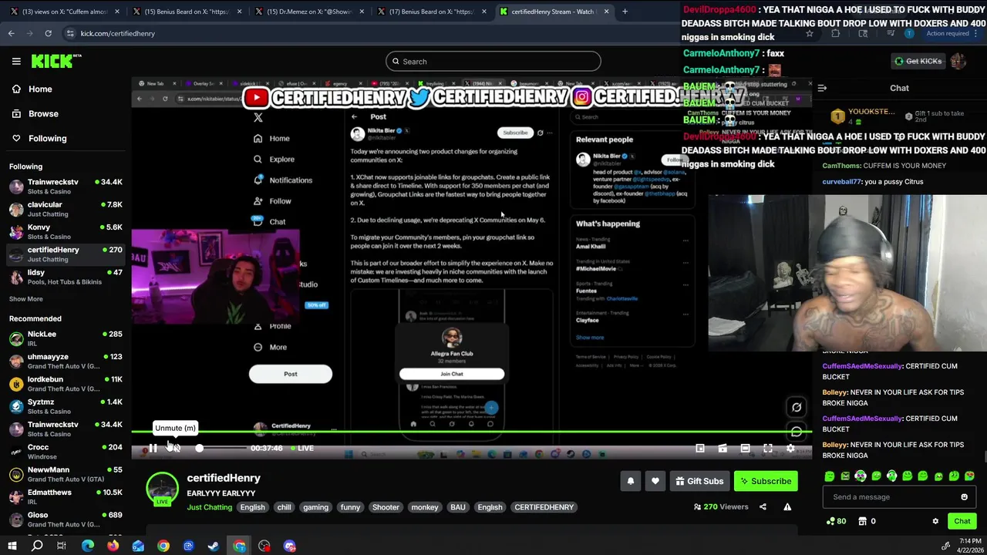Toggle picture-in-picture mode in the player

point(700,448)
